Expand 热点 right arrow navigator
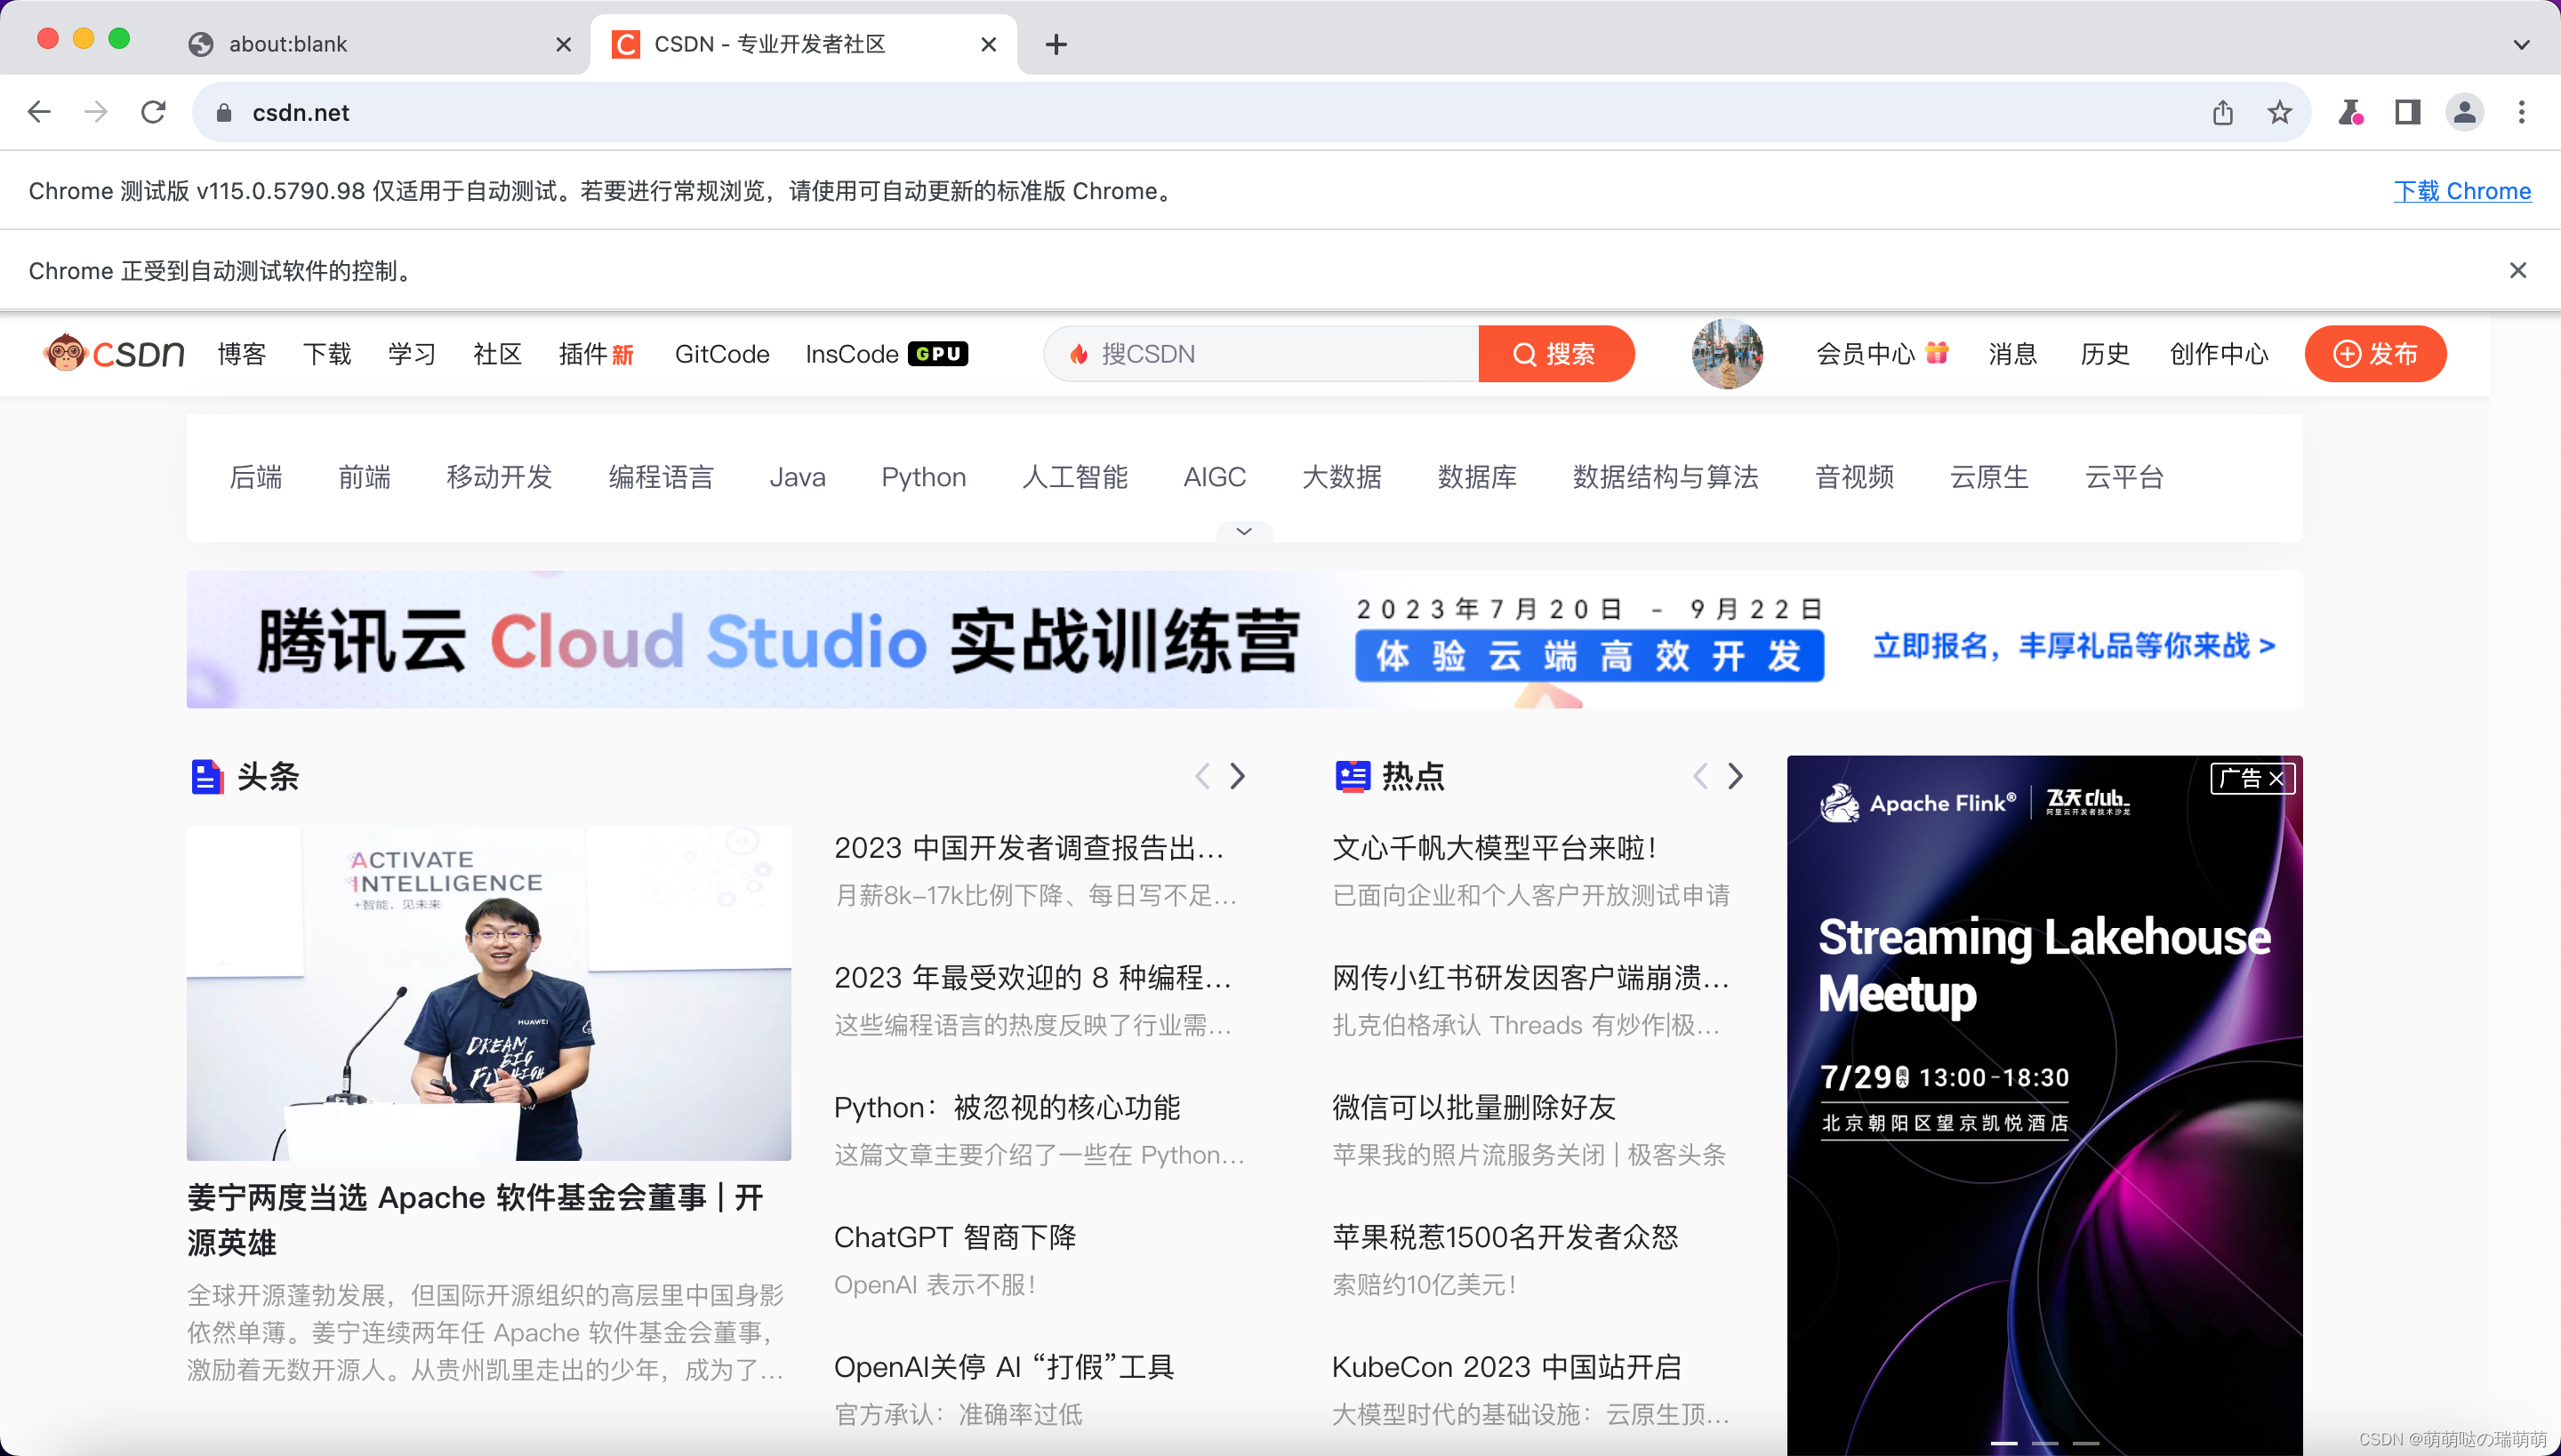The width and height of the screenshot is (2561, 1456). [x=1734, y=775]
